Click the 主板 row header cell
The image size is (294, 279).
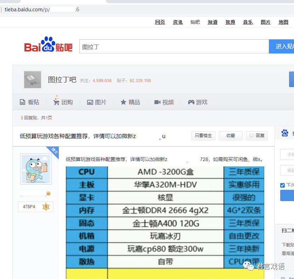pyautogui.click(x=87, y=185)
